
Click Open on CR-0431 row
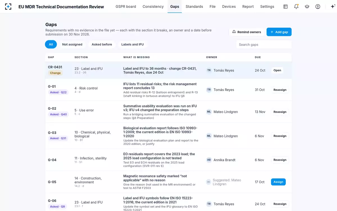[277, 70]
